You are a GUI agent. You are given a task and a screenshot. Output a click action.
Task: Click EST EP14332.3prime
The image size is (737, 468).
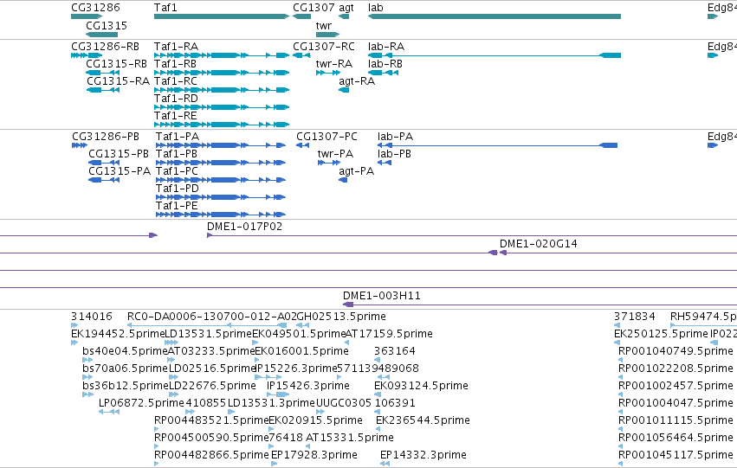(x=385, y=465)
